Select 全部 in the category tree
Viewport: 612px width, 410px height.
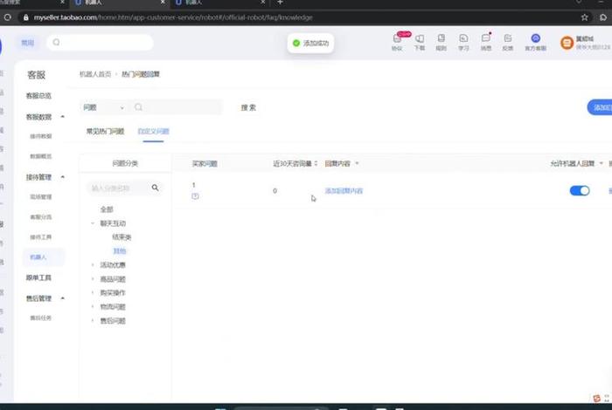(x=107, y=209)
